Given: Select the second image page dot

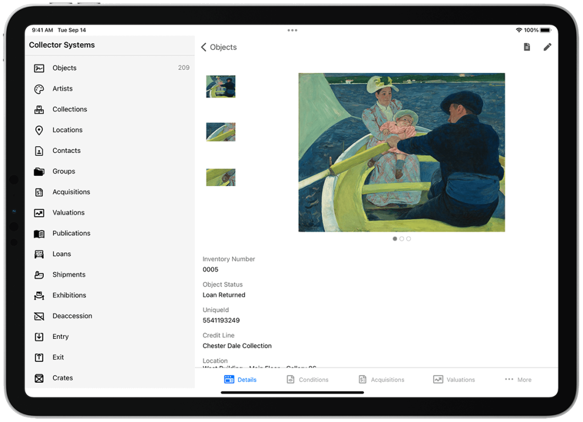Looking at the screenshot, I should [x=402, y=239].
